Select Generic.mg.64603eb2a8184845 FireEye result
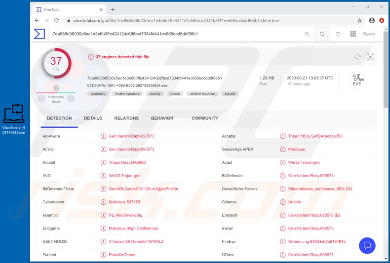 pyautogui.click(x=317, y=242)
